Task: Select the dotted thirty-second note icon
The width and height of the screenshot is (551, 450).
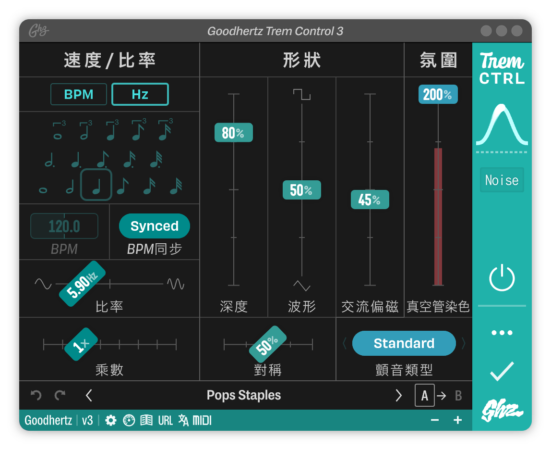Action: [x=156, y=159]
